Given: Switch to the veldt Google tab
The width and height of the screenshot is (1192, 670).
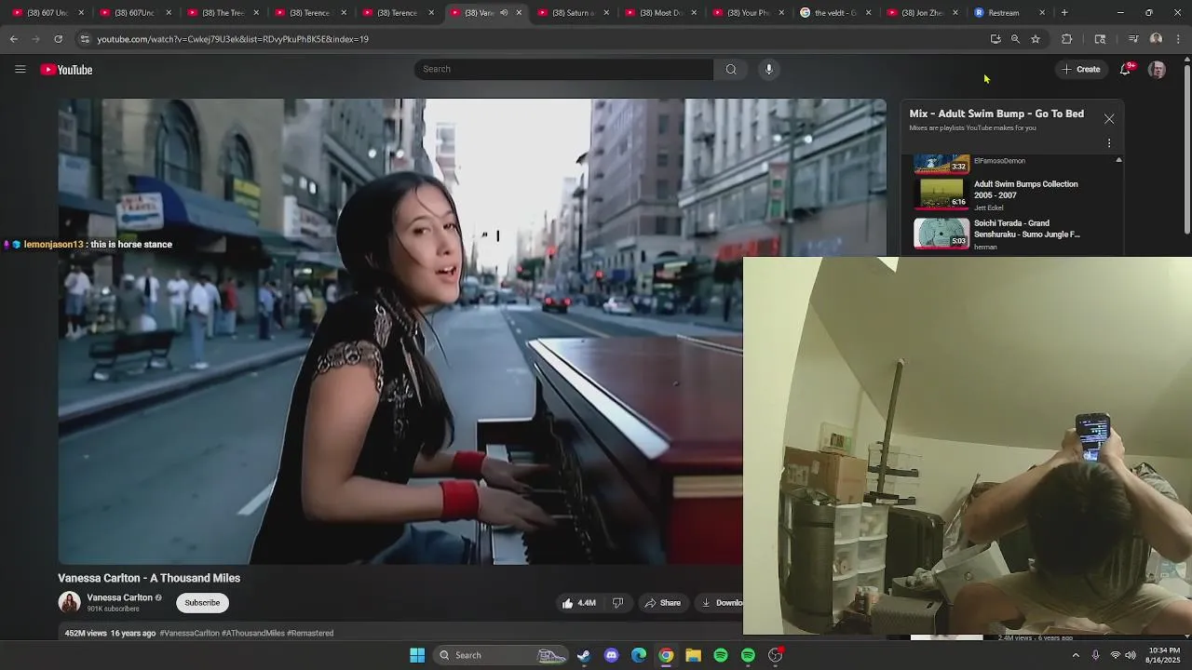Looking at the screenshot, I should (x=834, y=13).
